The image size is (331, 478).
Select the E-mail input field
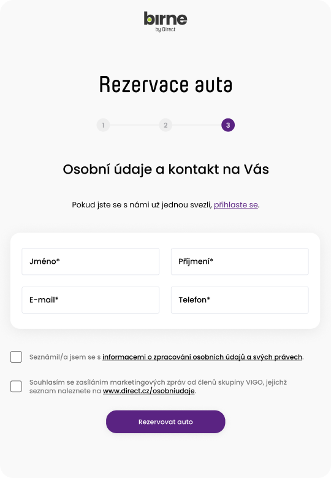pos(91,299)
